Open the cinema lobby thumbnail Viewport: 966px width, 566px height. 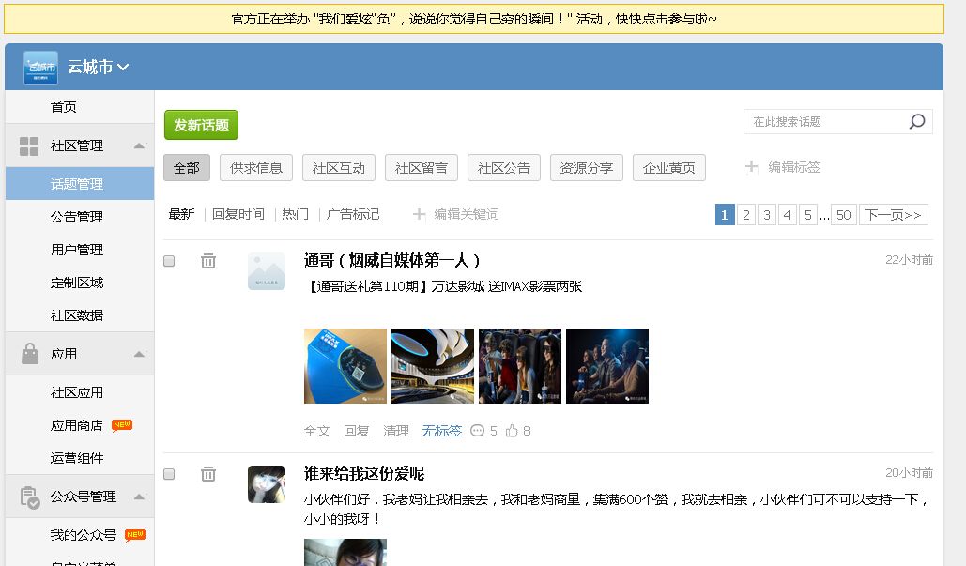[x=433, y=366]
